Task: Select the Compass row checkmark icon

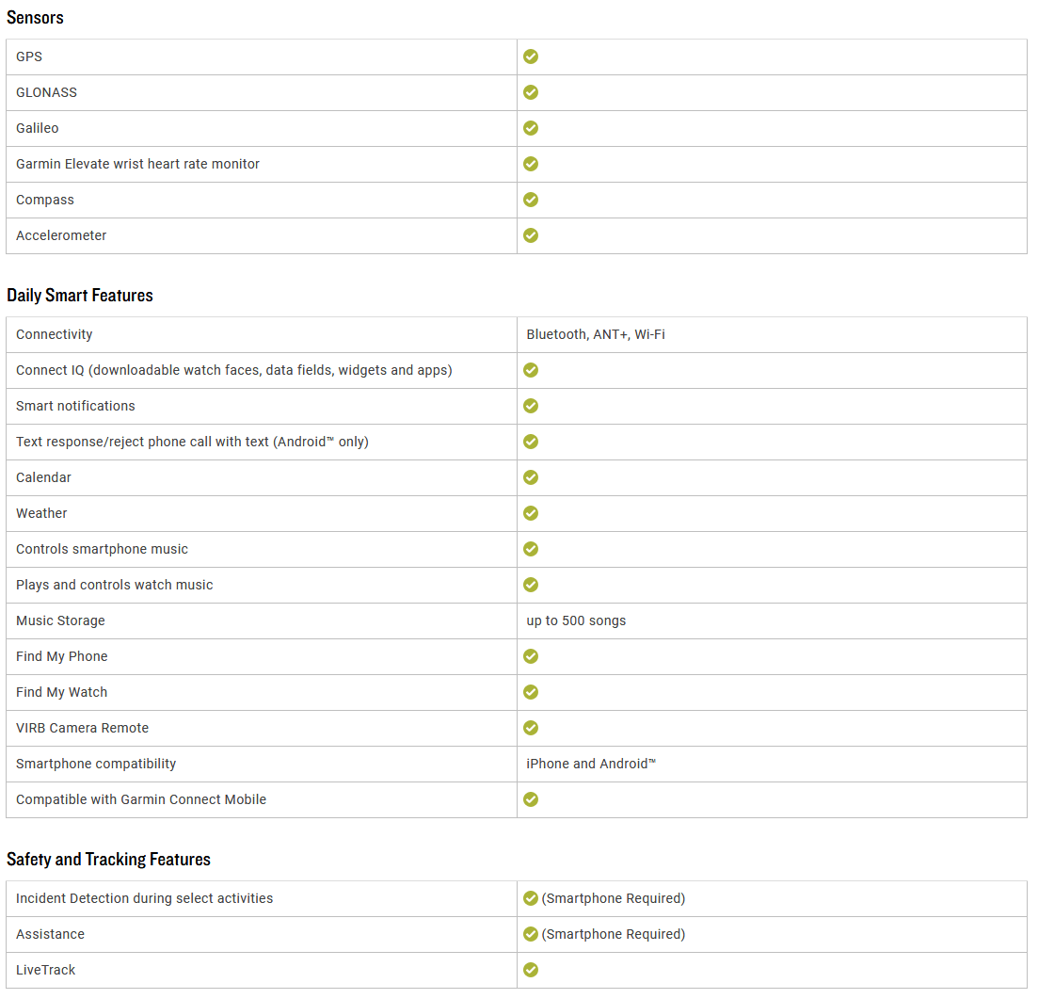Action: [x=530, y=200]
